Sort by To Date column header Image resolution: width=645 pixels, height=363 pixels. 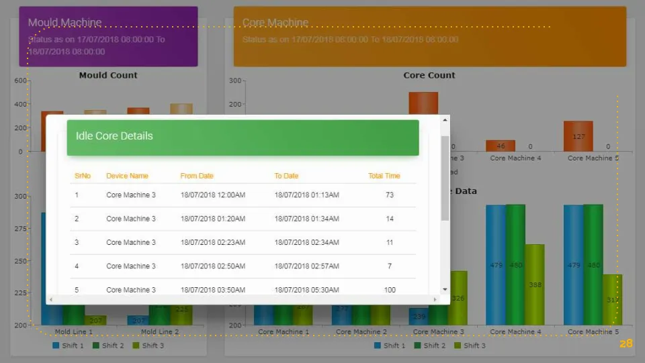pos(286,176)
